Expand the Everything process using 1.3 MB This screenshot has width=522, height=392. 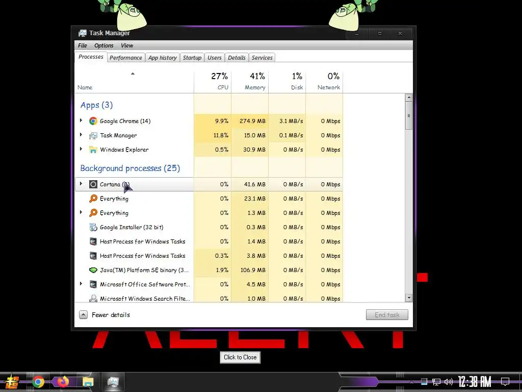pos(81,212)
